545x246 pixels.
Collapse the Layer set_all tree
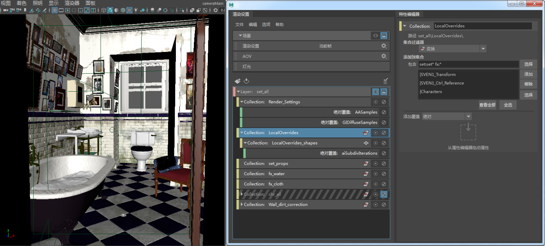(x=238, y=92)
